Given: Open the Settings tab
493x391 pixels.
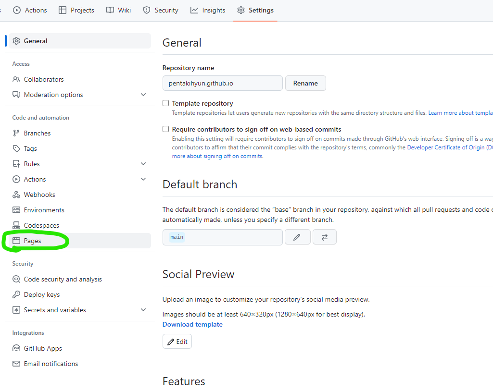Looking at the screenshot, I should click(x=255, y=11).
